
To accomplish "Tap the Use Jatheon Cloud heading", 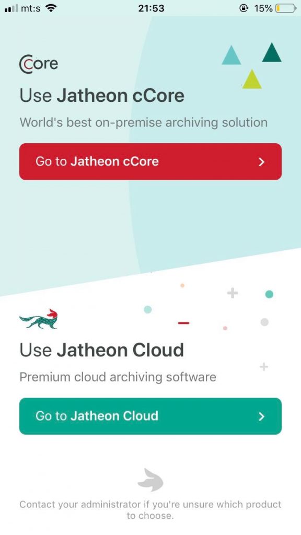I will coord(102,350).
